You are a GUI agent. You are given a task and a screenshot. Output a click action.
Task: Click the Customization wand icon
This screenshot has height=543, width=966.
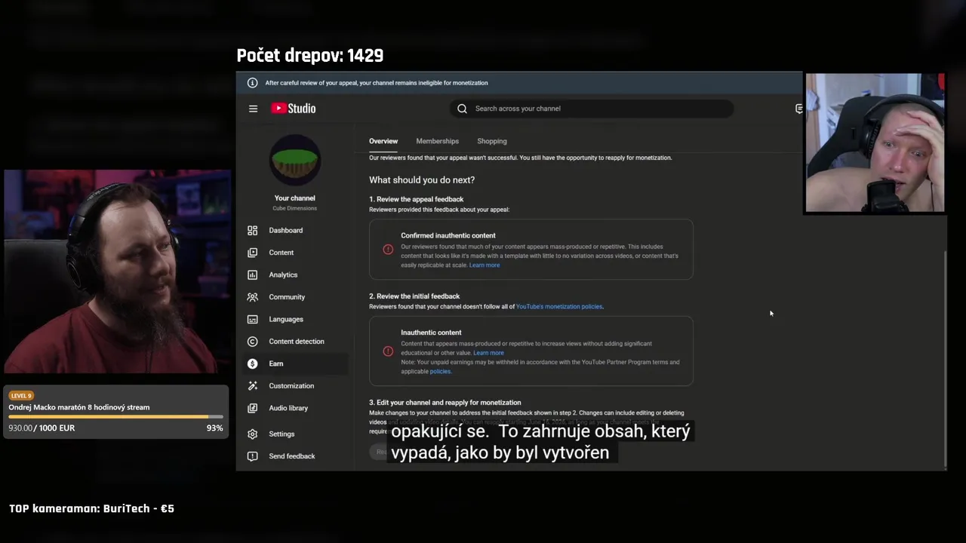(252, 386)
